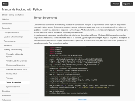This screenshot has height=101, width=135.
Task: Open the Introducción sidebar item
Action: coord(7,24)
